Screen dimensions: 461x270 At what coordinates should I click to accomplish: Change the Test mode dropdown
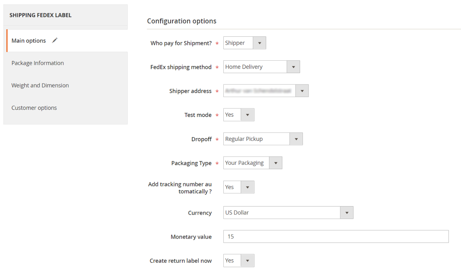239,115
